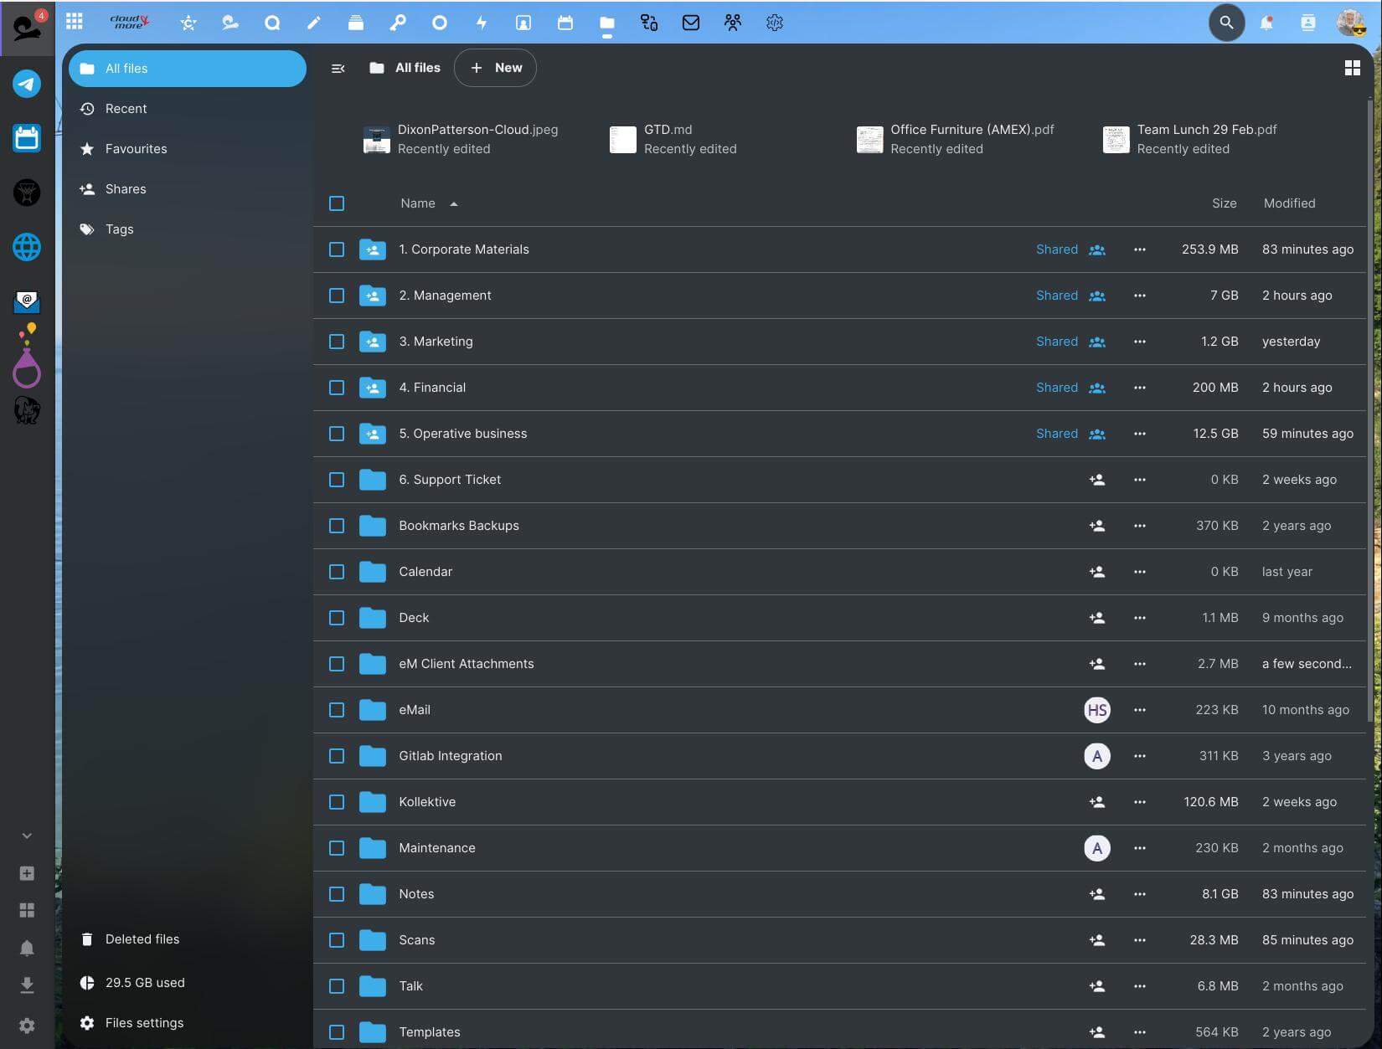This screenshot has height=1049, width=1382.
Task: Open Files settings at the sidebar bottom
Action: point(144,1023)
